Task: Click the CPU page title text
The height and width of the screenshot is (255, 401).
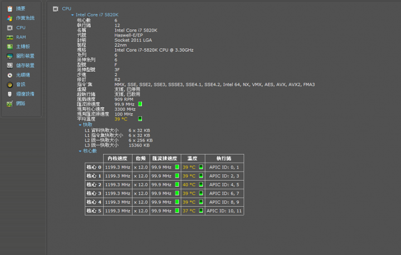Action: pyautogui.click(x=66, y=9)
